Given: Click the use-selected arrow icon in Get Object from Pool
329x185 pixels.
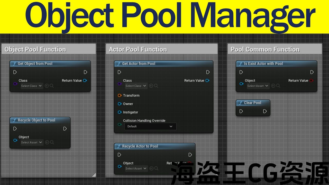Looking at the screenshot, I should [47, 86].
